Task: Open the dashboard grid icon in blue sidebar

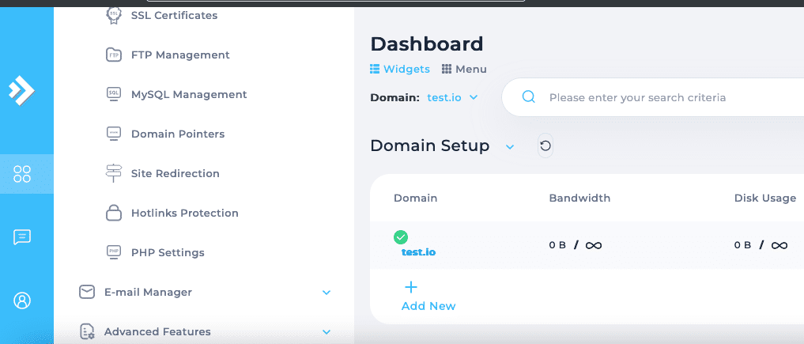Action: [22, 174]
